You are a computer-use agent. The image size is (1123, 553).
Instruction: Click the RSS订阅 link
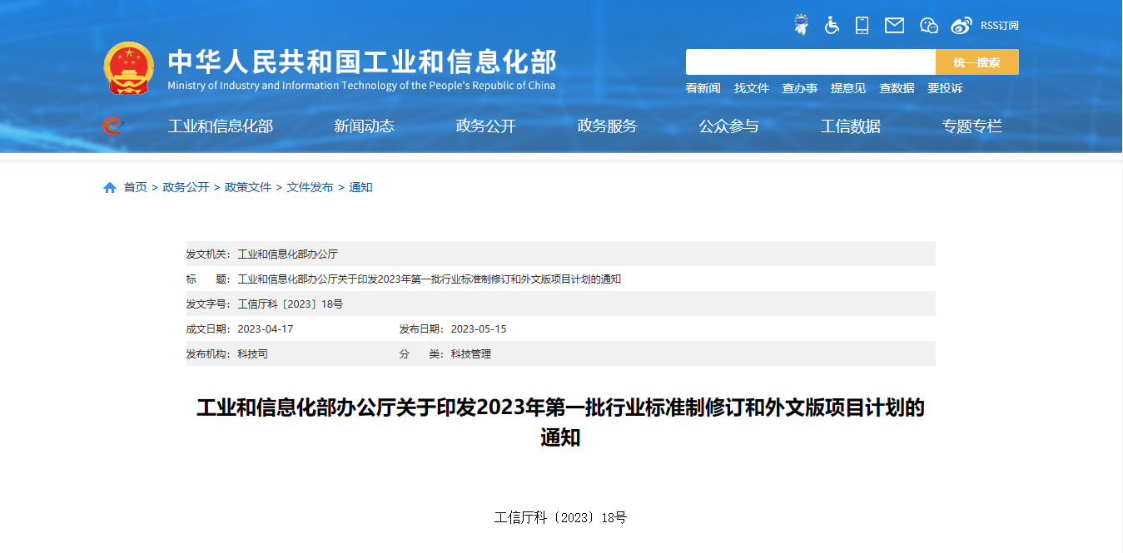(999, 26)
